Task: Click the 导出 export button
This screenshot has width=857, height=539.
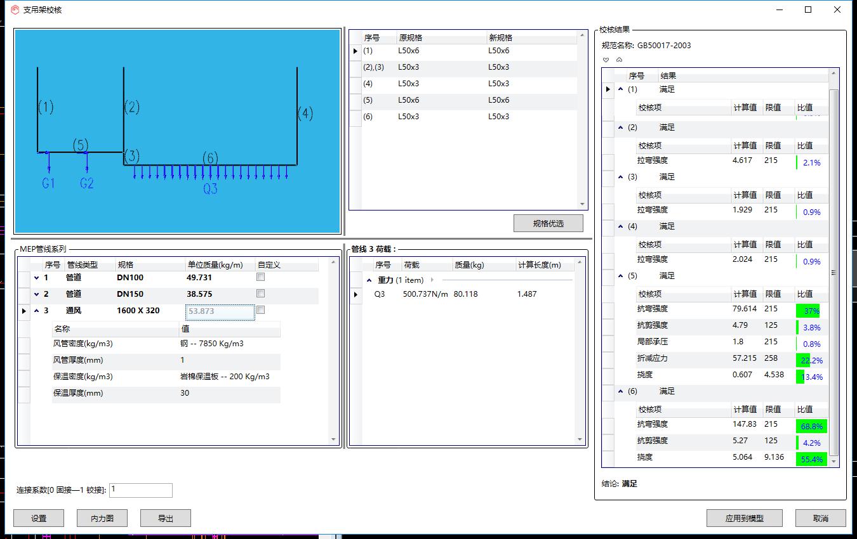Action: [166, 518]
